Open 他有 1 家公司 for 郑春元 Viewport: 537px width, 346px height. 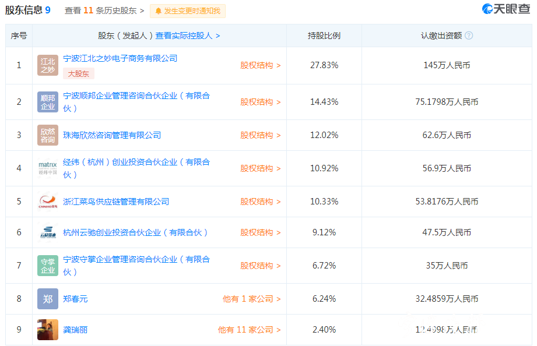[252, 299]
